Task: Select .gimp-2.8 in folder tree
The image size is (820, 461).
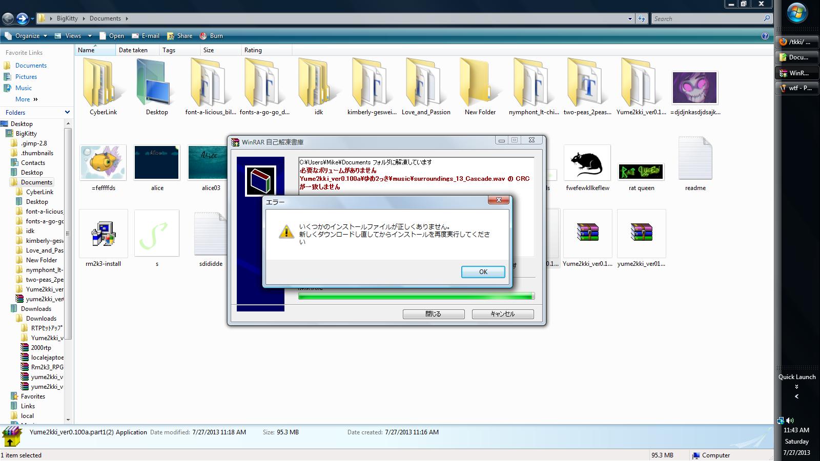Action: coord(34,143)
